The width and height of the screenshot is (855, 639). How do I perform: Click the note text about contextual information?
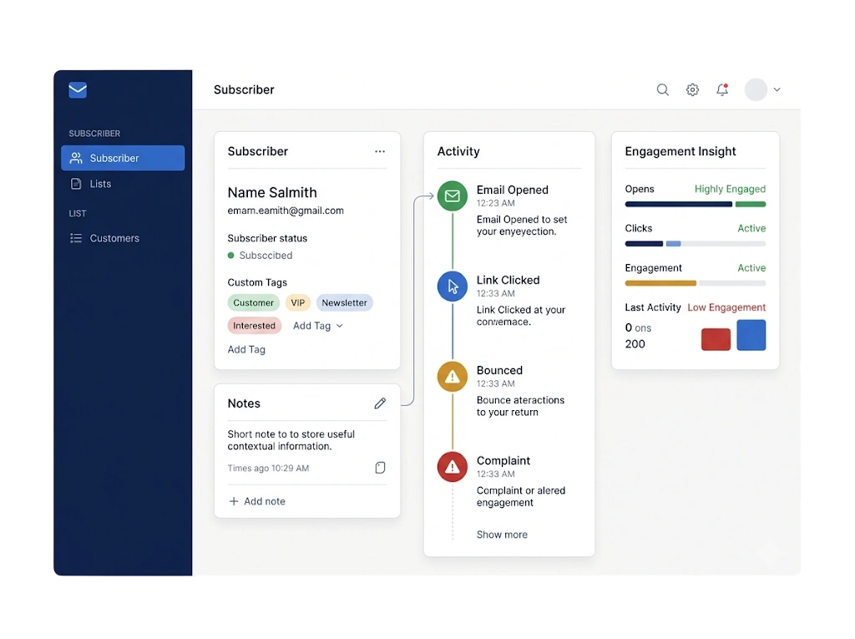(x=291, y=440)
